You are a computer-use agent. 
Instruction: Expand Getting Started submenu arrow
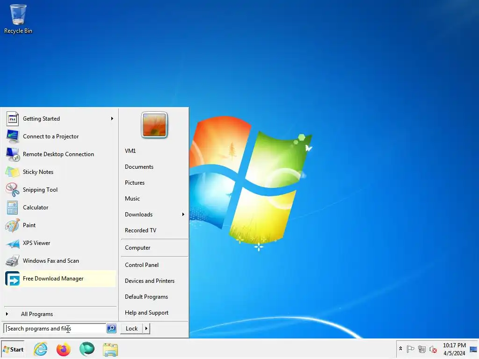click(112, 118)
